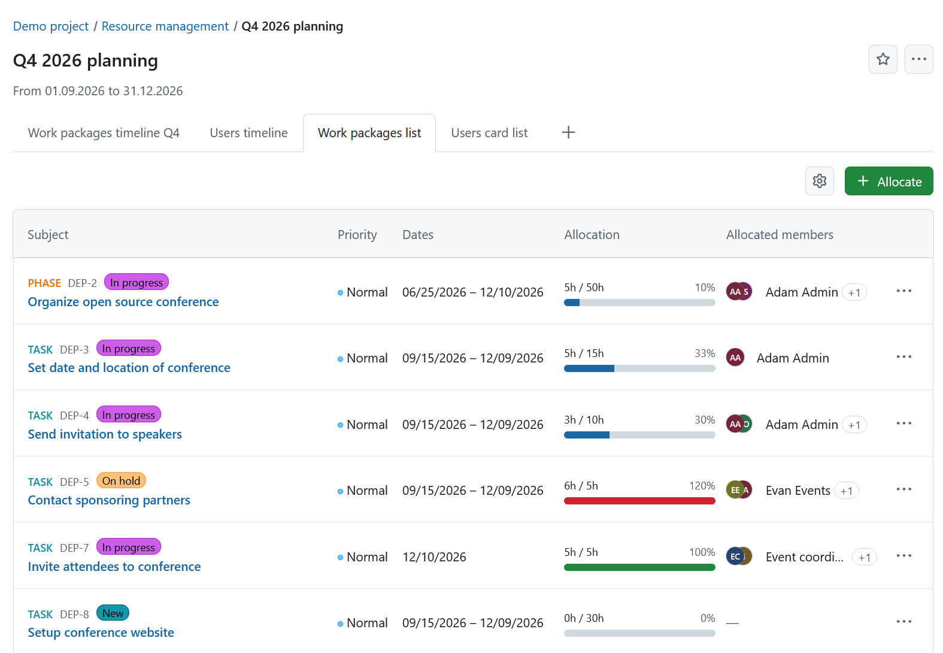This screenshot has width=943, height=653.
Task: Expand +1 members next to Event coordinator
Action: (x=865, y=557)
